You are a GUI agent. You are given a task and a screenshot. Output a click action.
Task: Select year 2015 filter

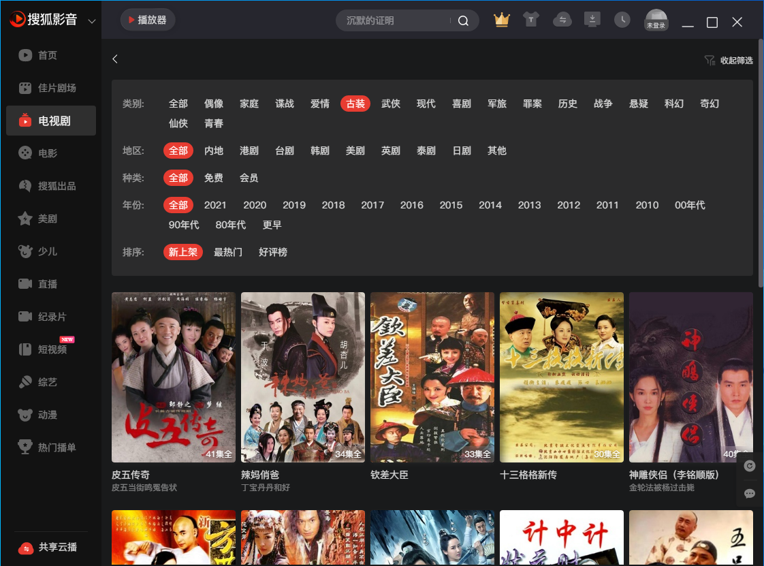tap(451, 205)
